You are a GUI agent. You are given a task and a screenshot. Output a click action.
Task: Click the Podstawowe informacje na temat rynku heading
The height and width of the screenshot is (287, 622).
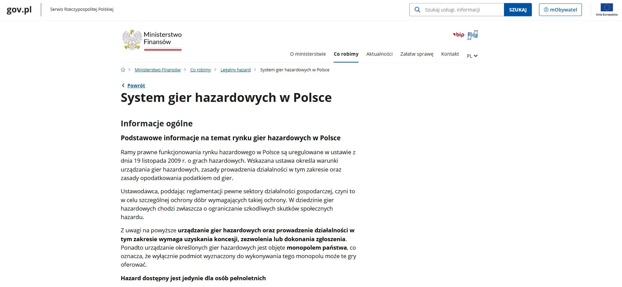click(231, 138)
